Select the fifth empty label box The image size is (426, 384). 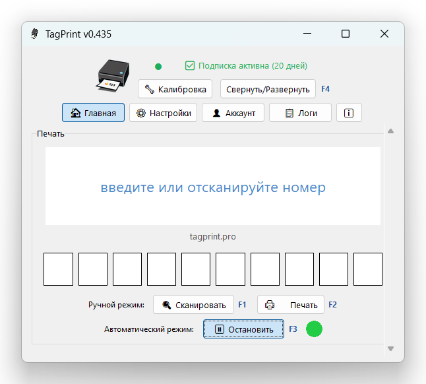pyautogui.click(x=196, y=269)
